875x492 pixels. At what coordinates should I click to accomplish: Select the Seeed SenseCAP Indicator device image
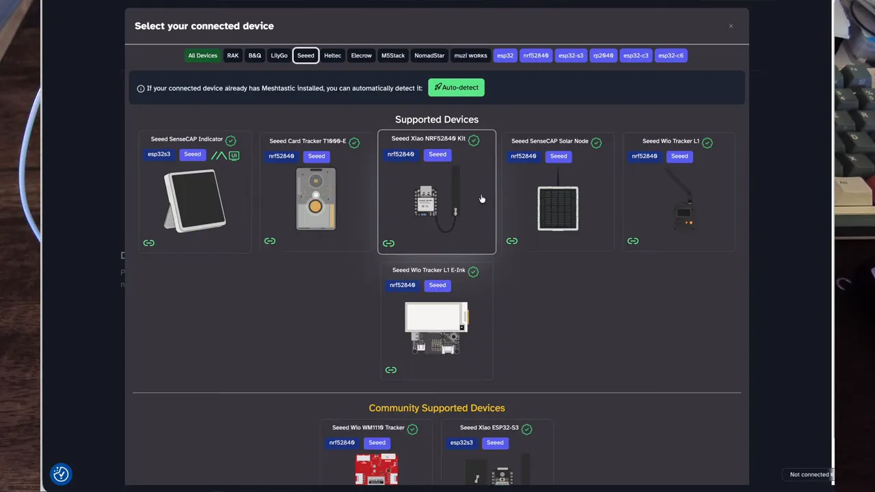pyautogui.click(x=195, y=201)
